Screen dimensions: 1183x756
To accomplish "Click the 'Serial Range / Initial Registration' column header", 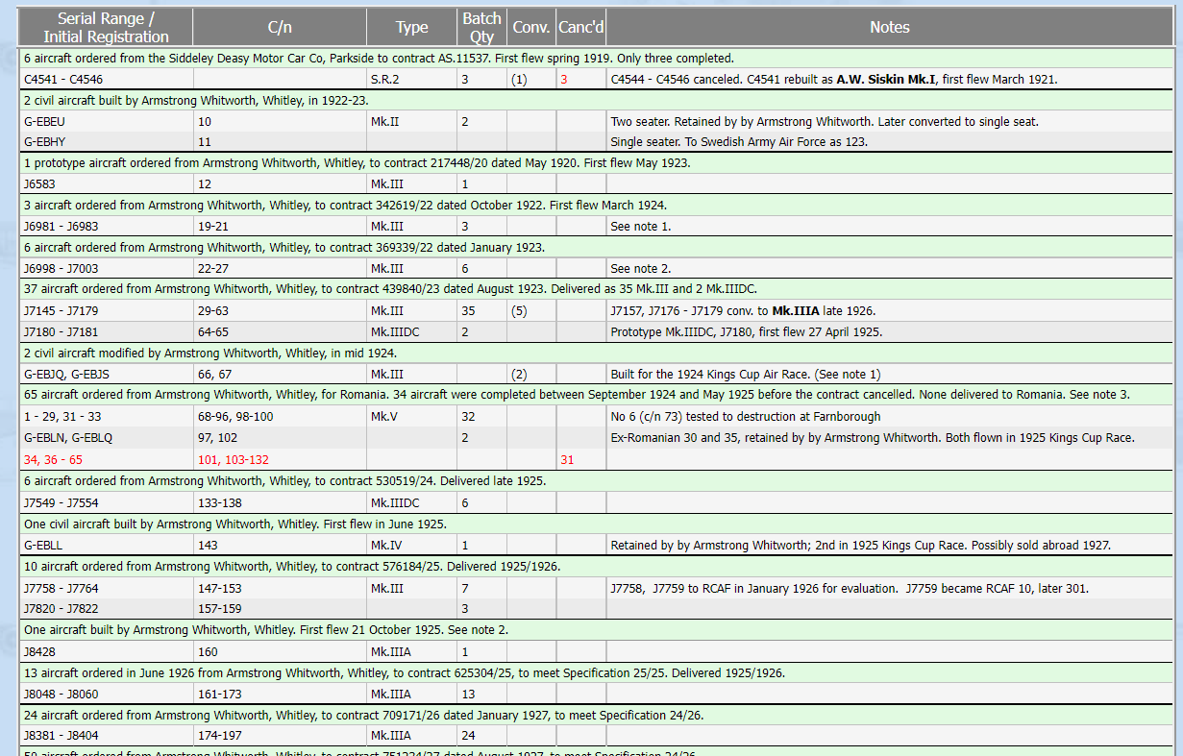I will (x=106, y=27).
